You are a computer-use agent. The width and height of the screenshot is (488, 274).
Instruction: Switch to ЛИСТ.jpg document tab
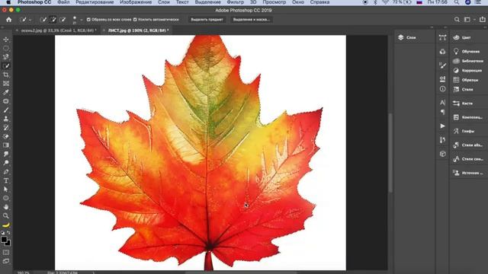pos(138,30)
